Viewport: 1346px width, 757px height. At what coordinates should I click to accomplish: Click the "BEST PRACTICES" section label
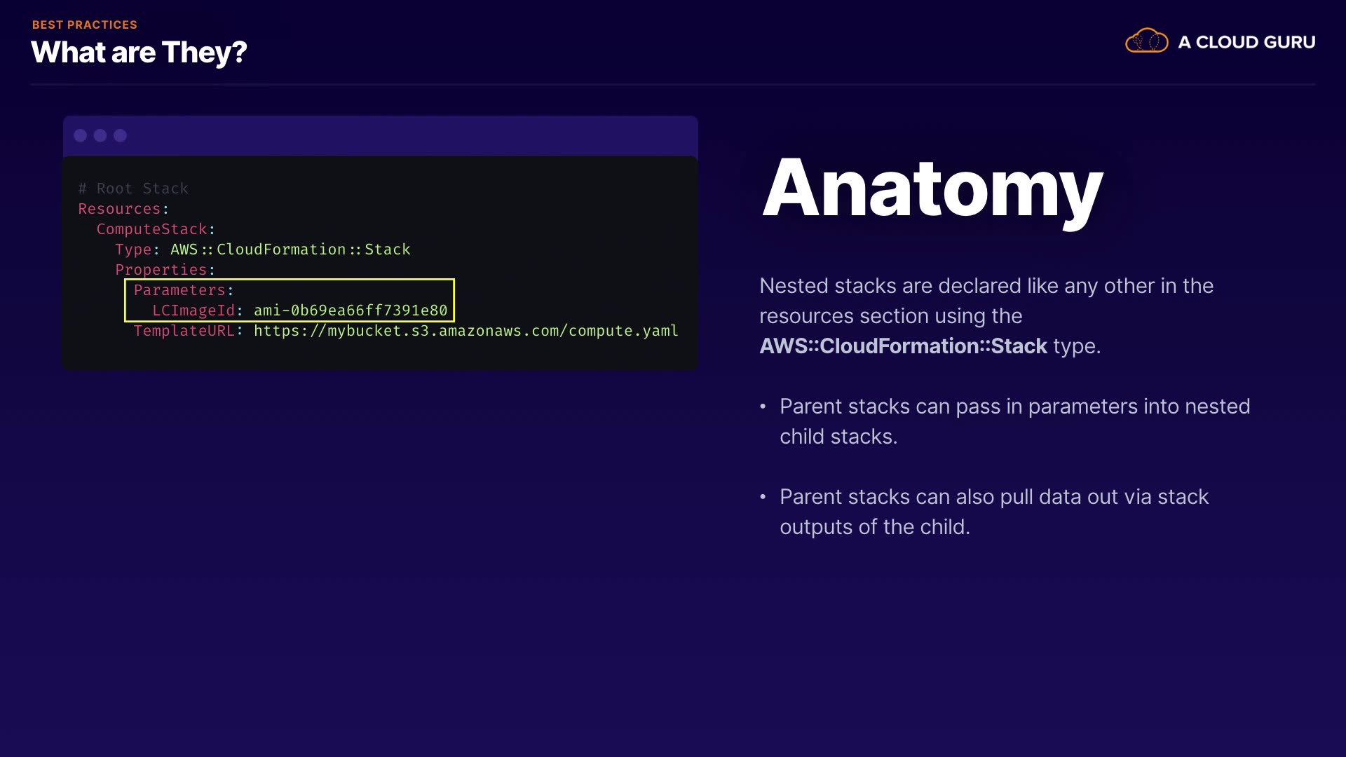click(84, 25)
